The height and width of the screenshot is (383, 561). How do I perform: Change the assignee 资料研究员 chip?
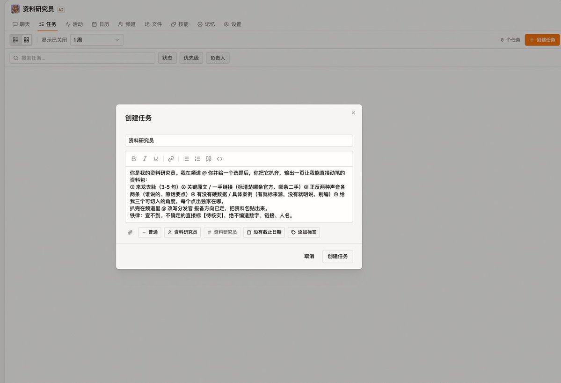tap(182, 232)
